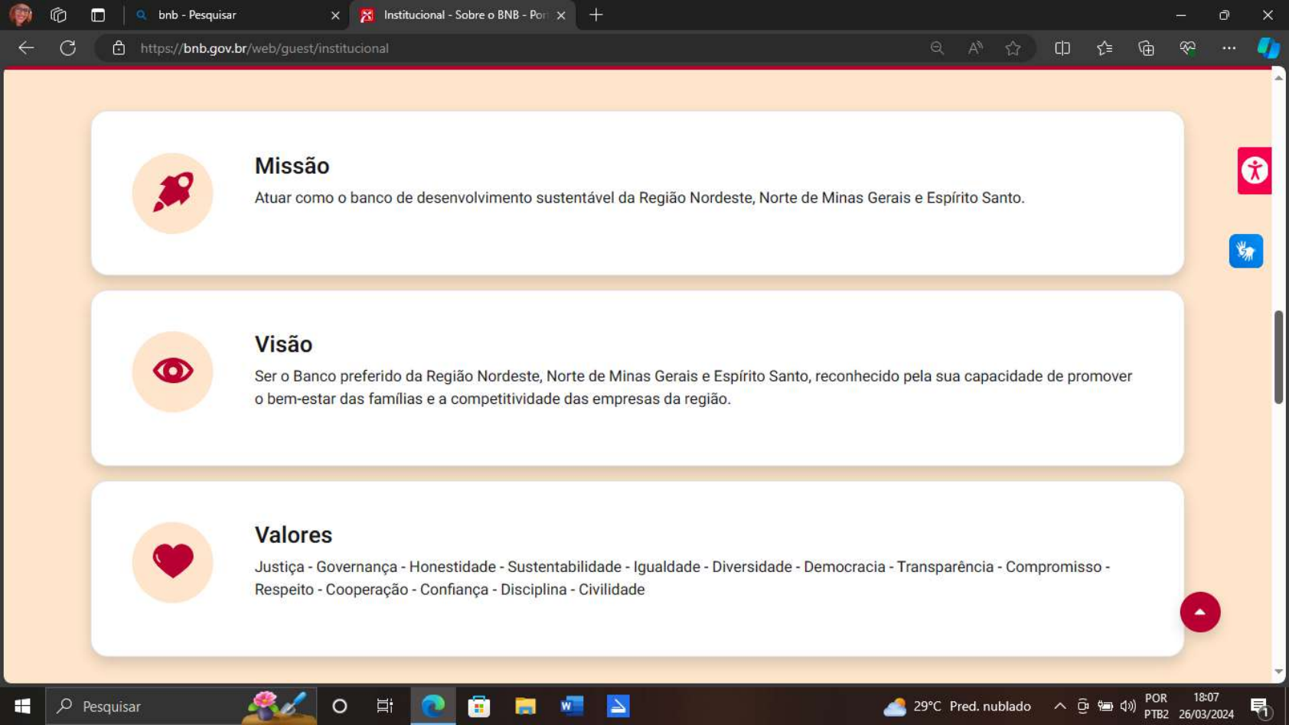Open the Copilot sidebar icon

(x=1268, y=48)
